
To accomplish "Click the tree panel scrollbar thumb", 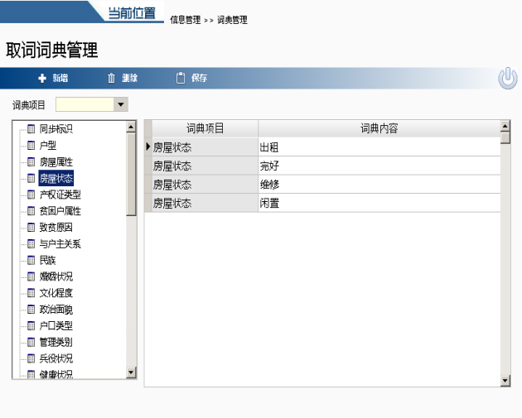I will (131, 175).
